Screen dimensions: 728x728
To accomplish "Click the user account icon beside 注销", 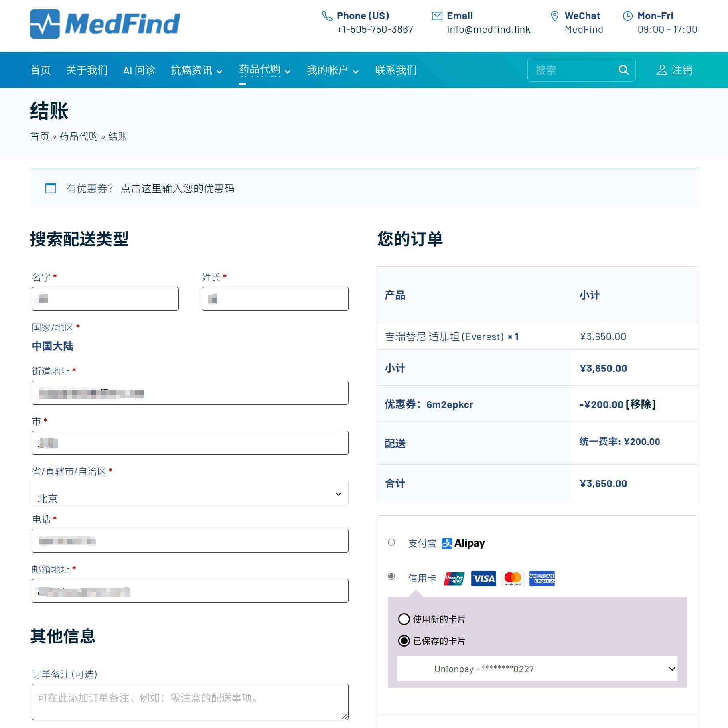I will tap(662, 70).
